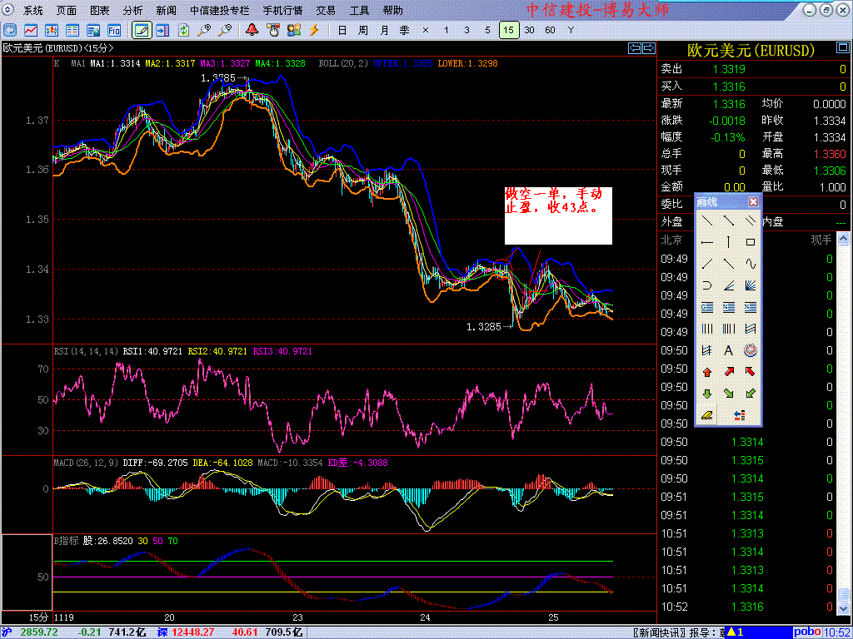Image resolution: width=853 pixels, height=639 pixels.
Task: Select the golden section G lines tool
Action: (707, 308)
